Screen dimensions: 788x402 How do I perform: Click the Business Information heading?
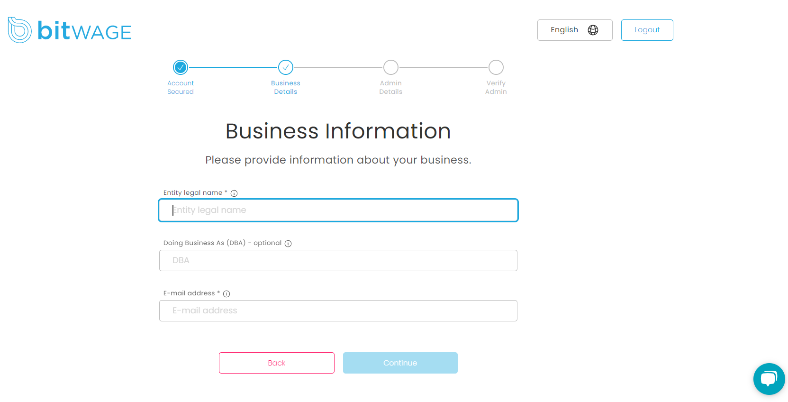tap(338, 131)
